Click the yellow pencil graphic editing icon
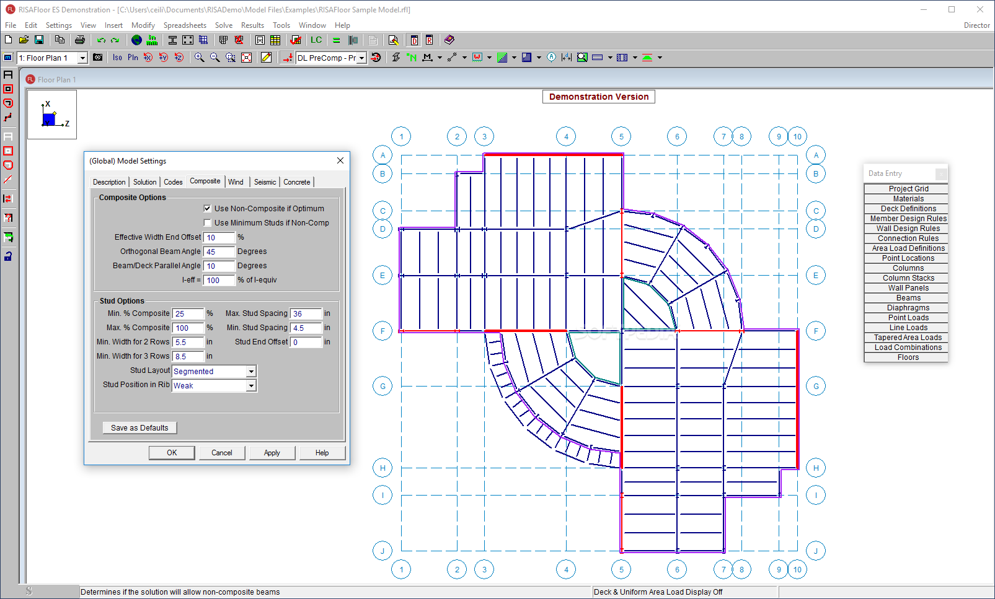This screenshot has width=995, height=599. pyautogui.click(x=267, y=57)
